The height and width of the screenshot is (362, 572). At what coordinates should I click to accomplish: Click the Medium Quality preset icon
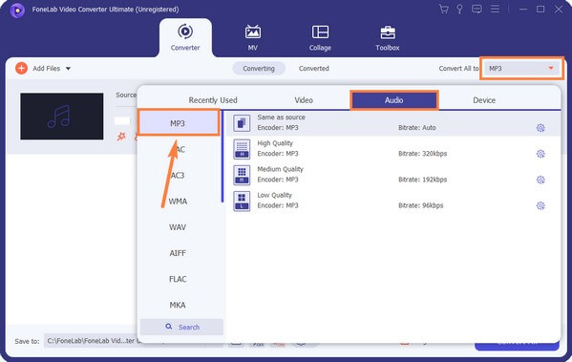tap(242, 175)
